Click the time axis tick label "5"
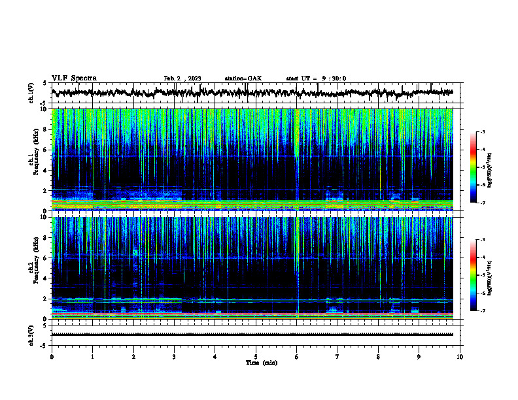The image size is (518, 400). [256, 357]
